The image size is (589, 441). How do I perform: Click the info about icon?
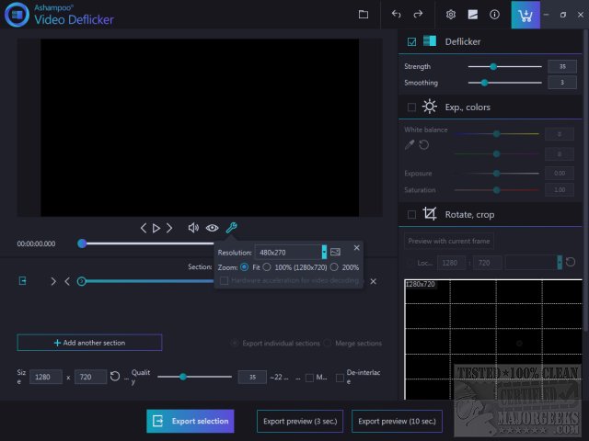click(x=495, y=15)
